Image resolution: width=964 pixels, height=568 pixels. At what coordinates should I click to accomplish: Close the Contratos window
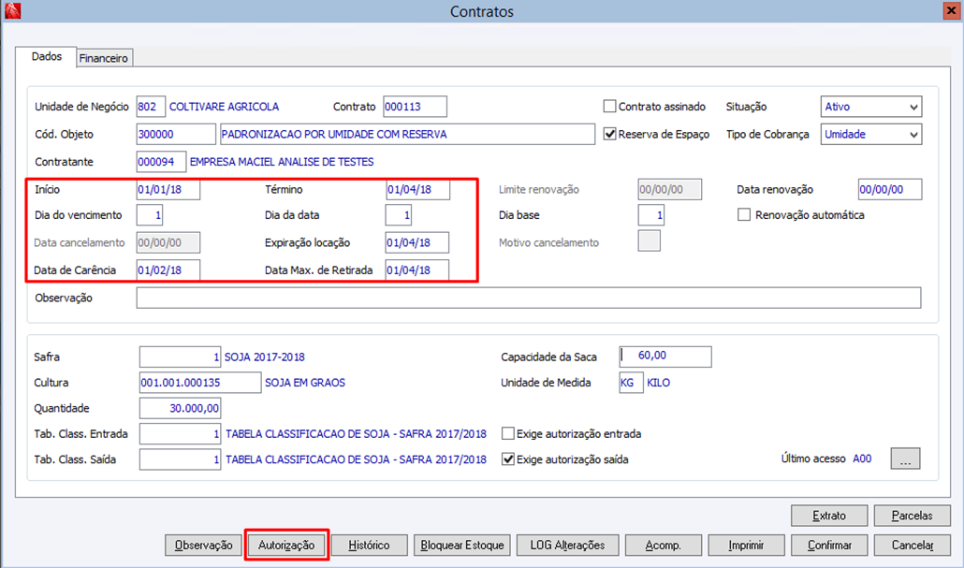click(x=951, y=10)
